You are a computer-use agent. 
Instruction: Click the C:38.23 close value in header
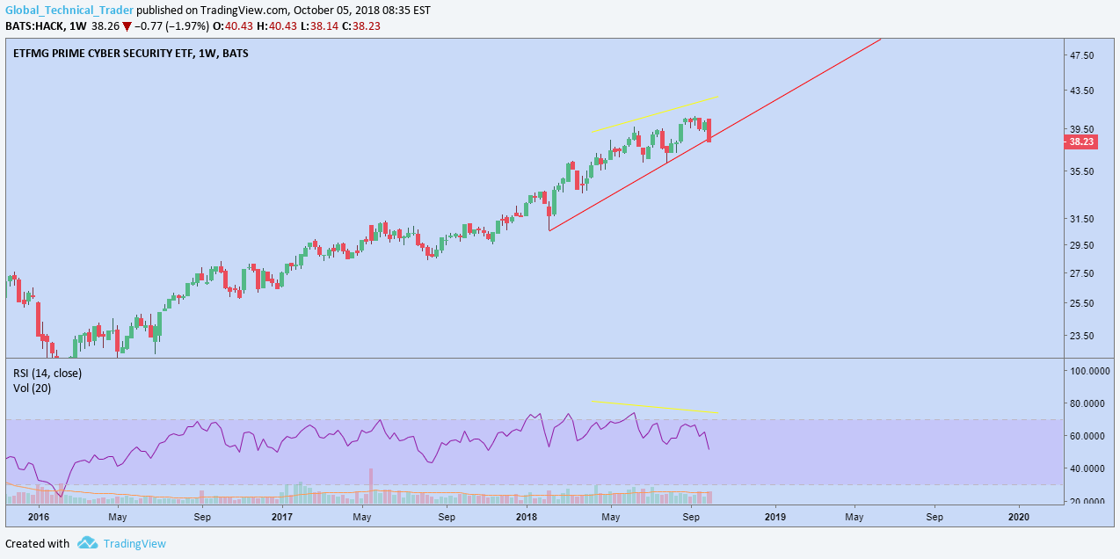(360, 25)
